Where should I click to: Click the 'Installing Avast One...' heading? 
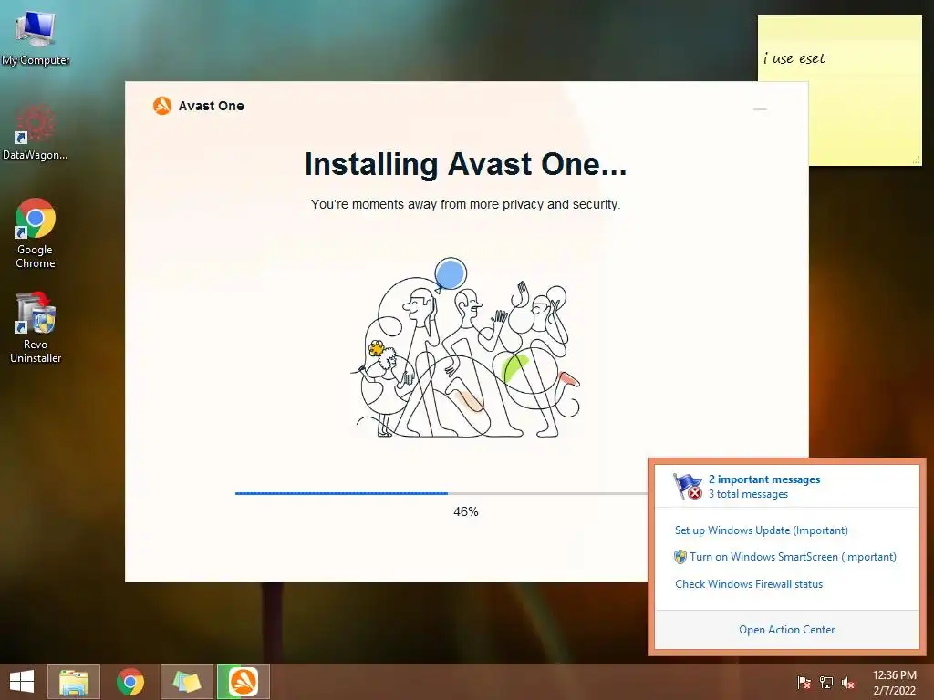tap(466, 164)
